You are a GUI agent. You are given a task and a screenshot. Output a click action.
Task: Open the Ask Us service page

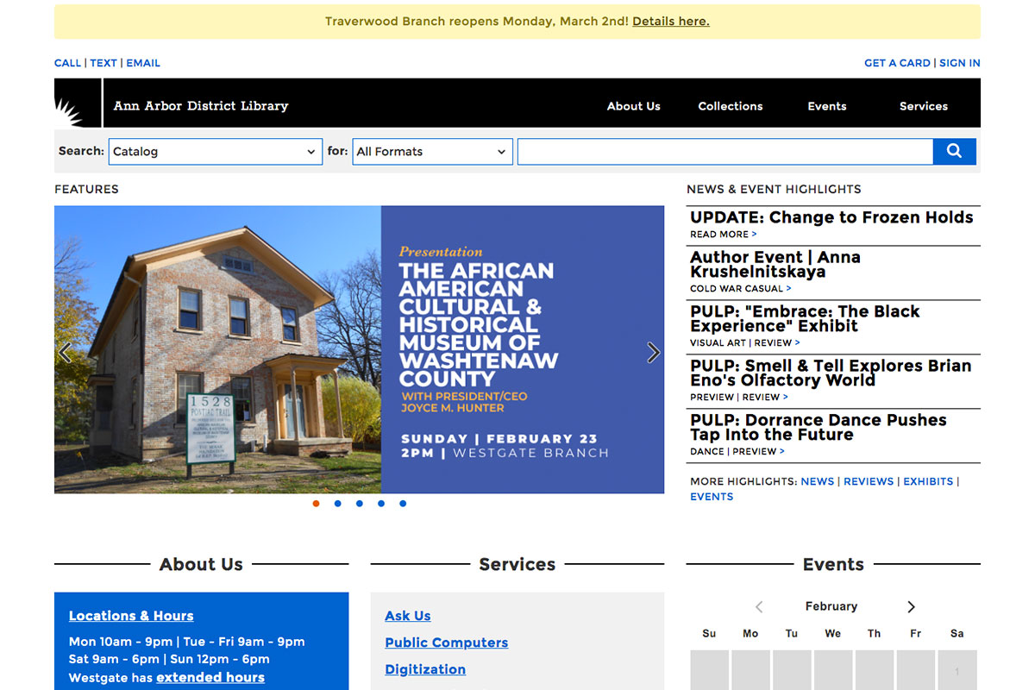click(x=407, y=615)
